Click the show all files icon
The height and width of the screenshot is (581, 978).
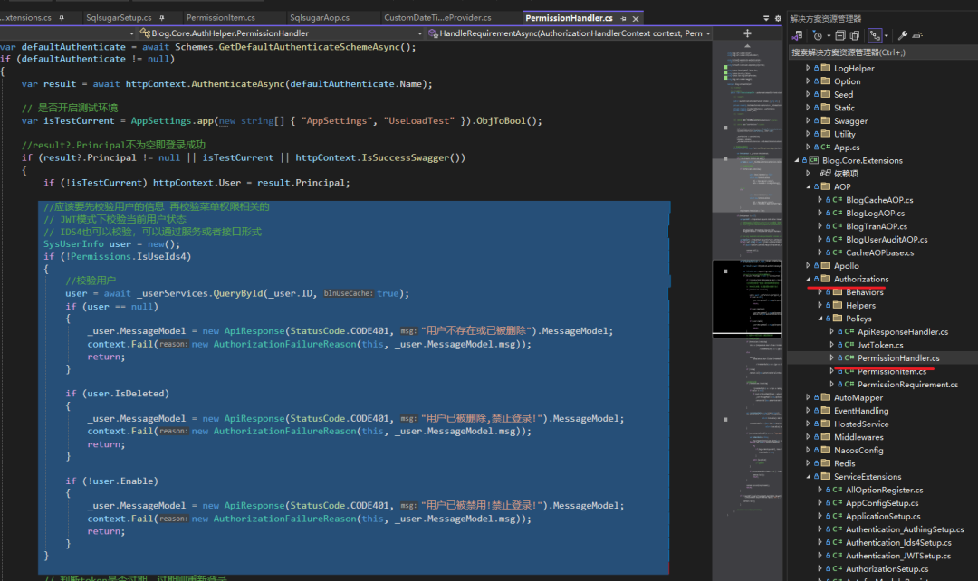coord(856,35)
